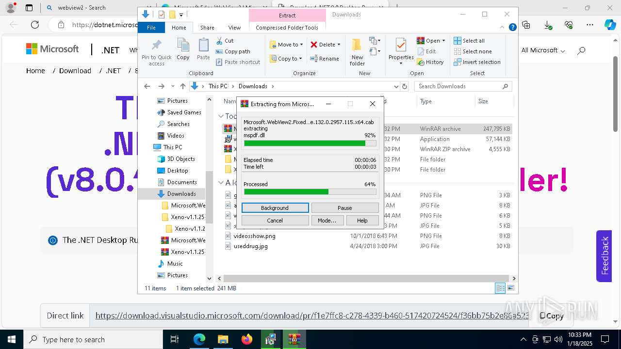This screenshot has width=621, height=349.
Task: Click the Mode... button
Action: click(x=327, y=221)
